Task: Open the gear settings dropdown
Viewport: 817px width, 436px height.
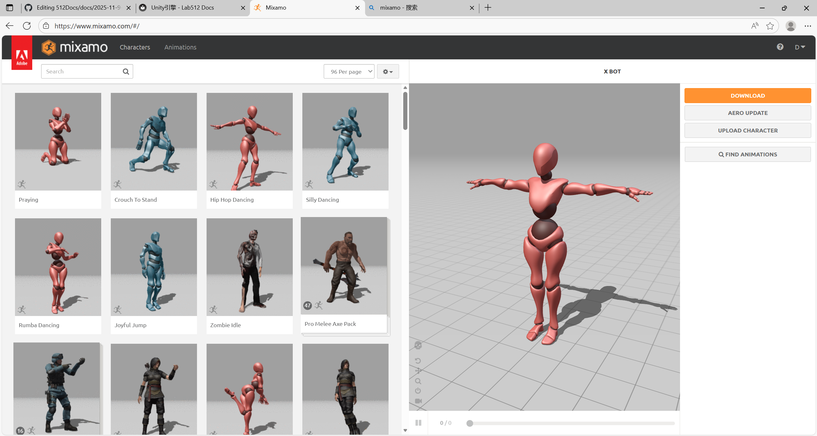Action: pyautogui.click(x=388, y=71)
